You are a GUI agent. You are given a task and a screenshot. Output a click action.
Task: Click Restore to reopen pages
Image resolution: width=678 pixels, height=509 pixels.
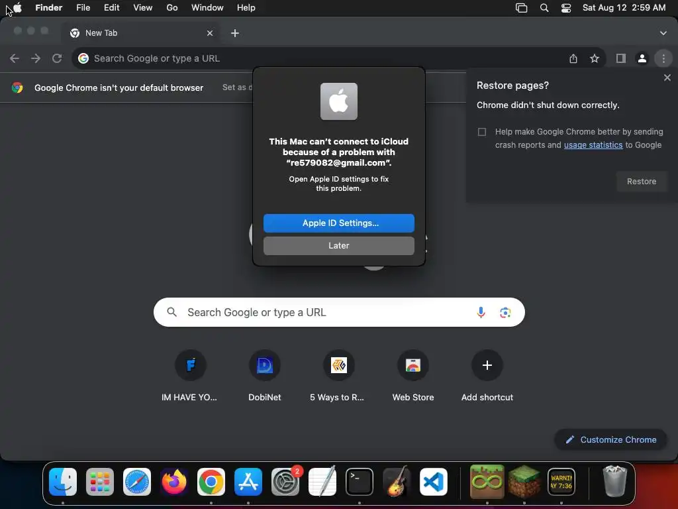point(641,182)
